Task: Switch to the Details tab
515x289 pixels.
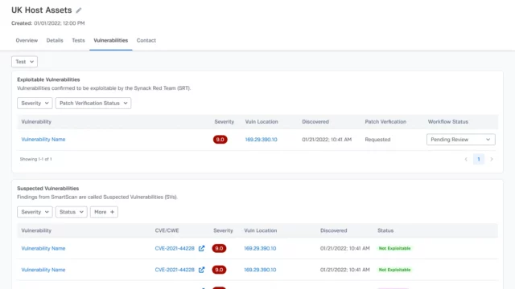Action: coord(55,40)
